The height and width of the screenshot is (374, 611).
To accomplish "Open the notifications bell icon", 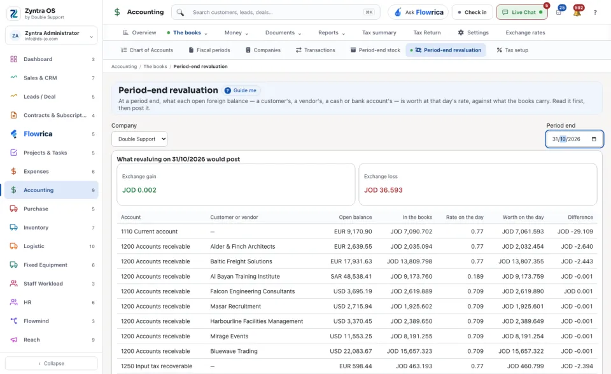I will coord(577,12).
